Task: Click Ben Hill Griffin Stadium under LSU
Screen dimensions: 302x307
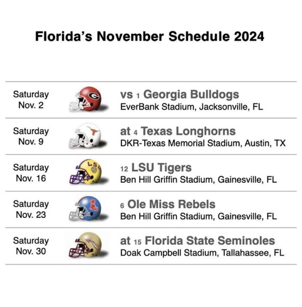Action: point(198,180)
